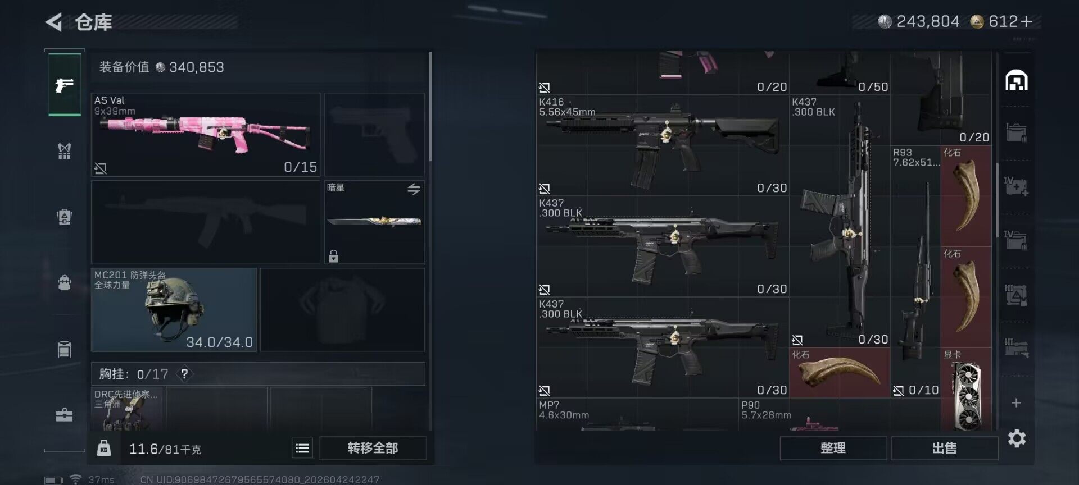The image size is (1079, 485).
Task: Select the IV expansion container with plus
Action: [x=1016, y=186]
